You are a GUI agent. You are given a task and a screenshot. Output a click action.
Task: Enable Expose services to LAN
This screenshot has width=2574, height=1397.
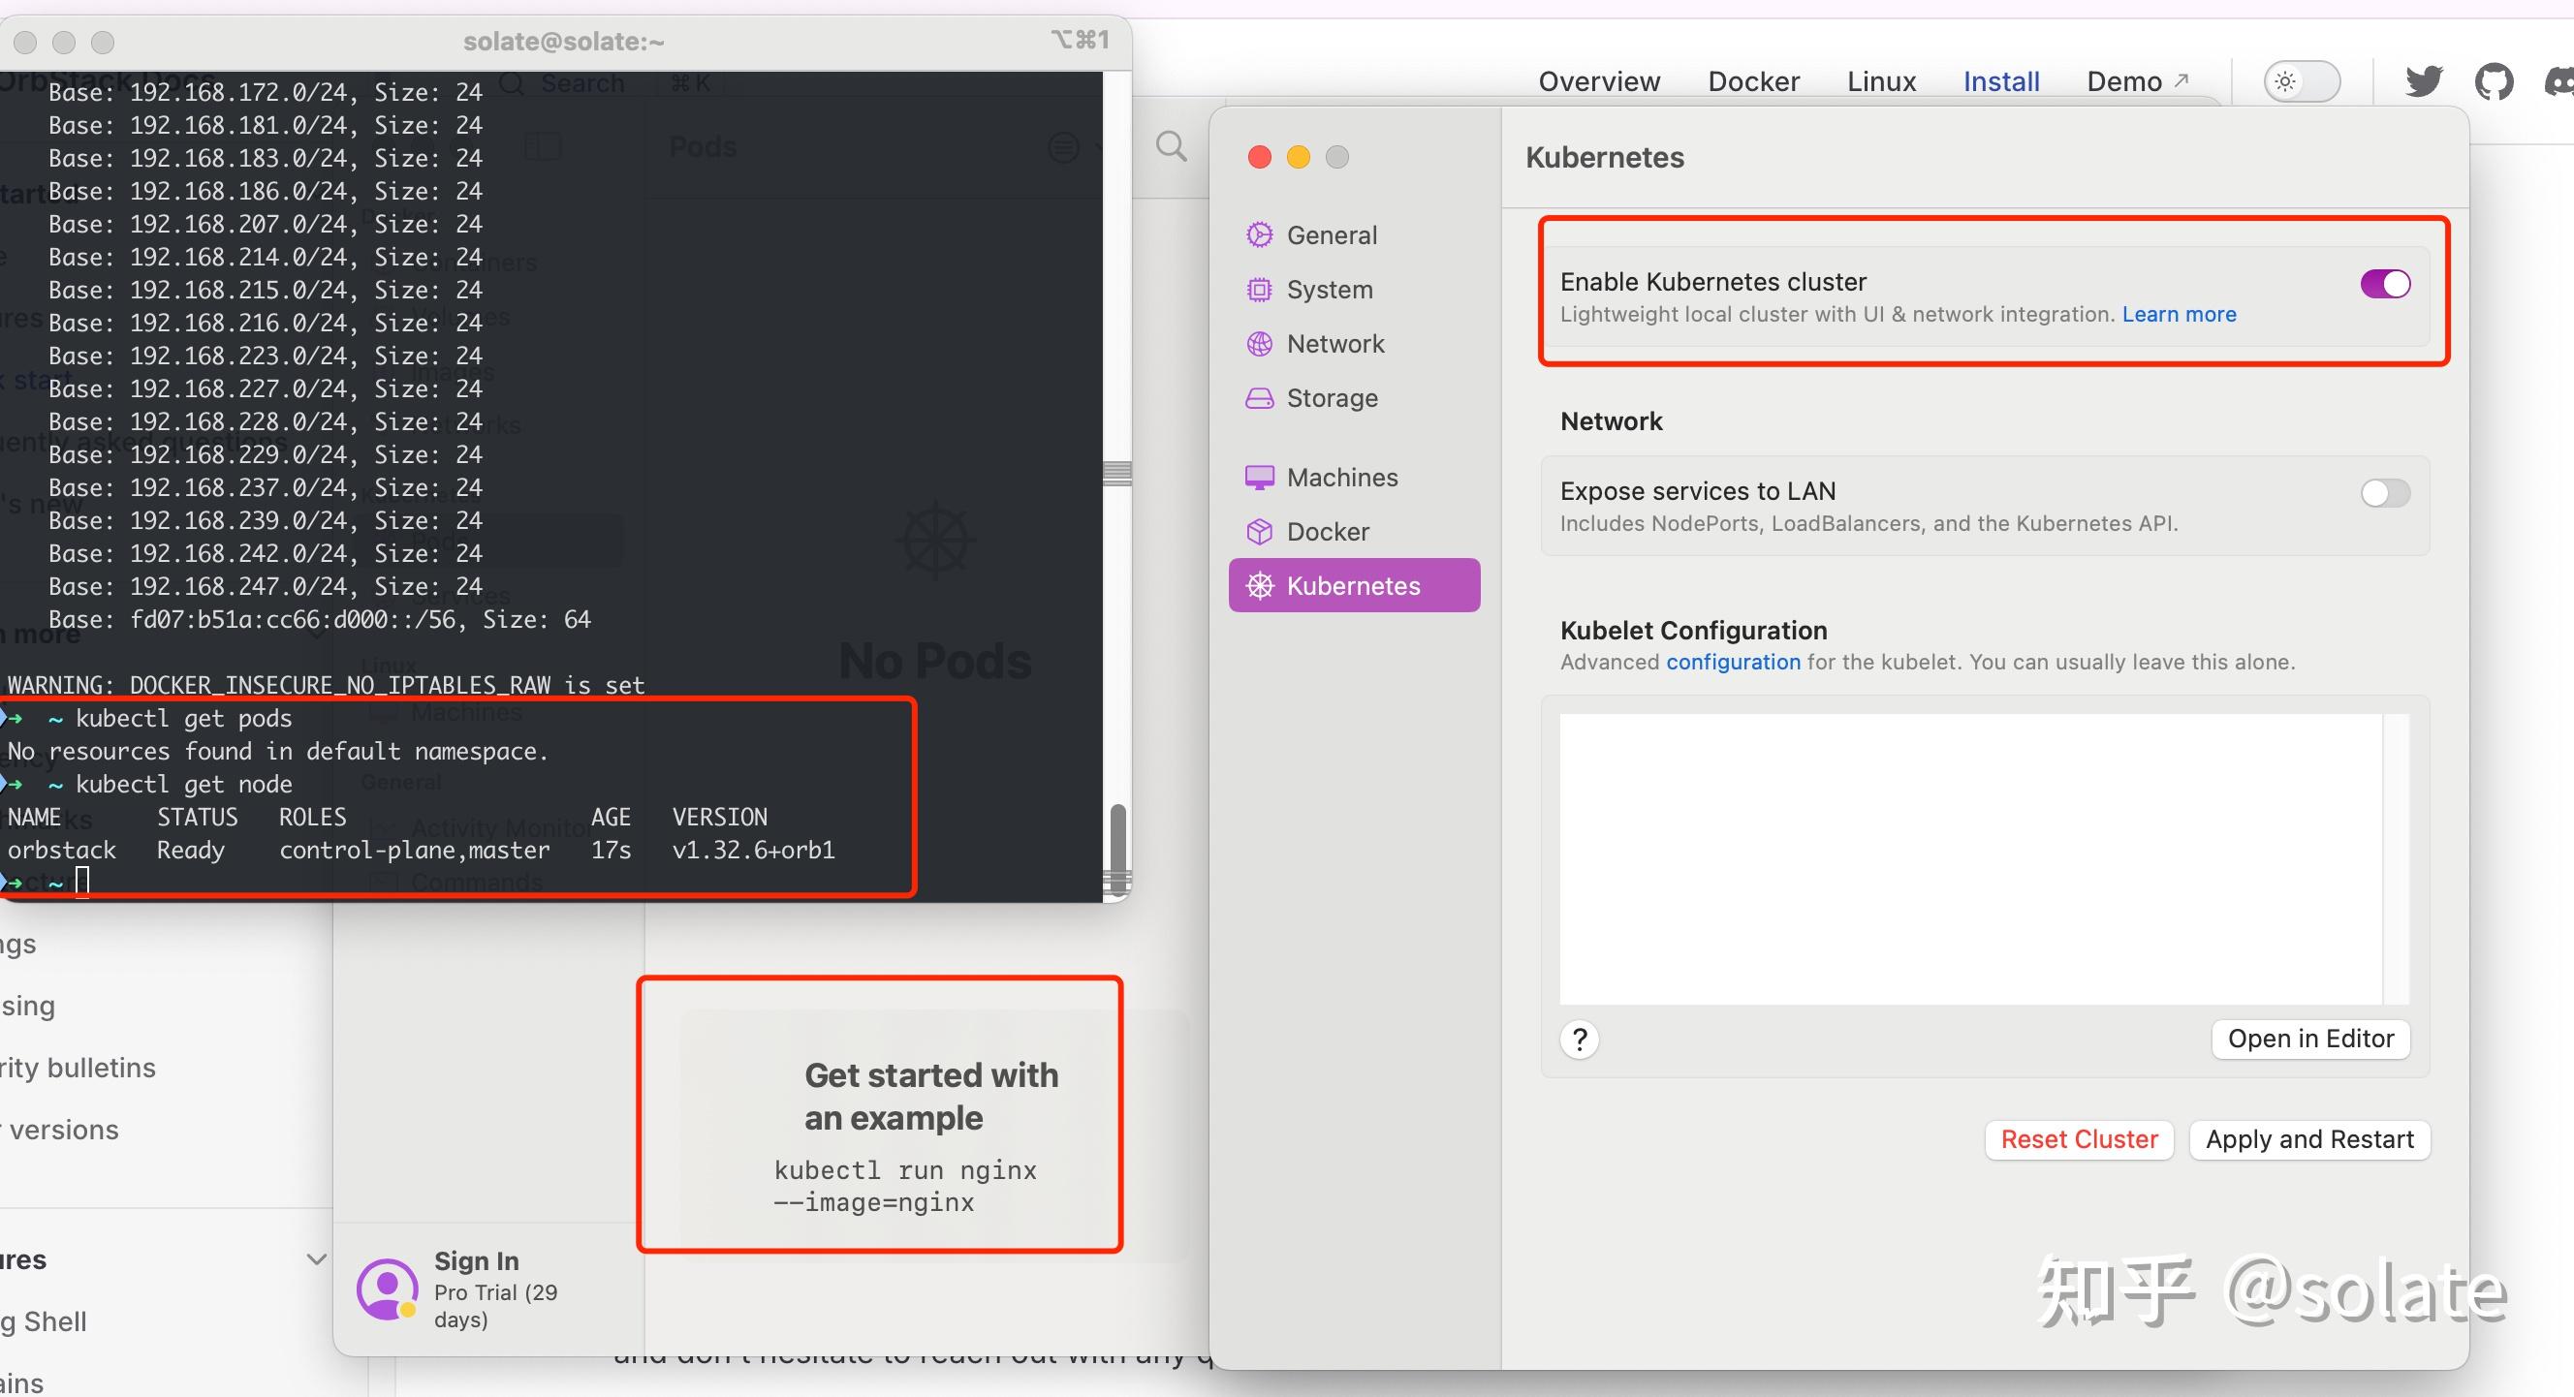coord(2384,492)
